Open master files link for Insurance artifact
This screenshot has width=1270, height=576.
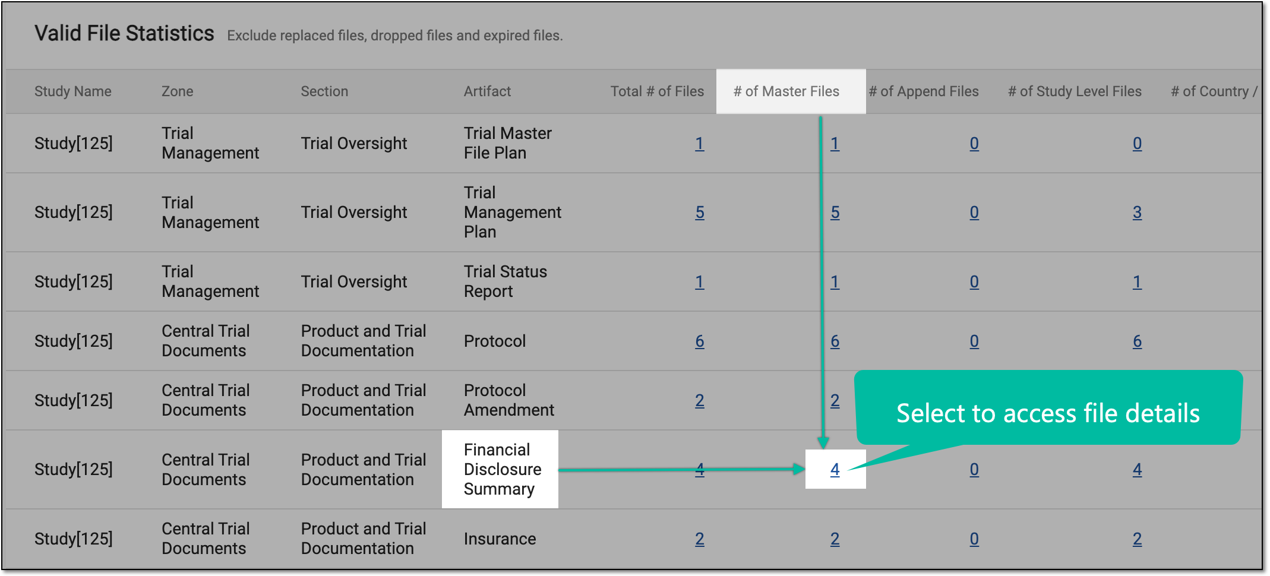[835, 539]
